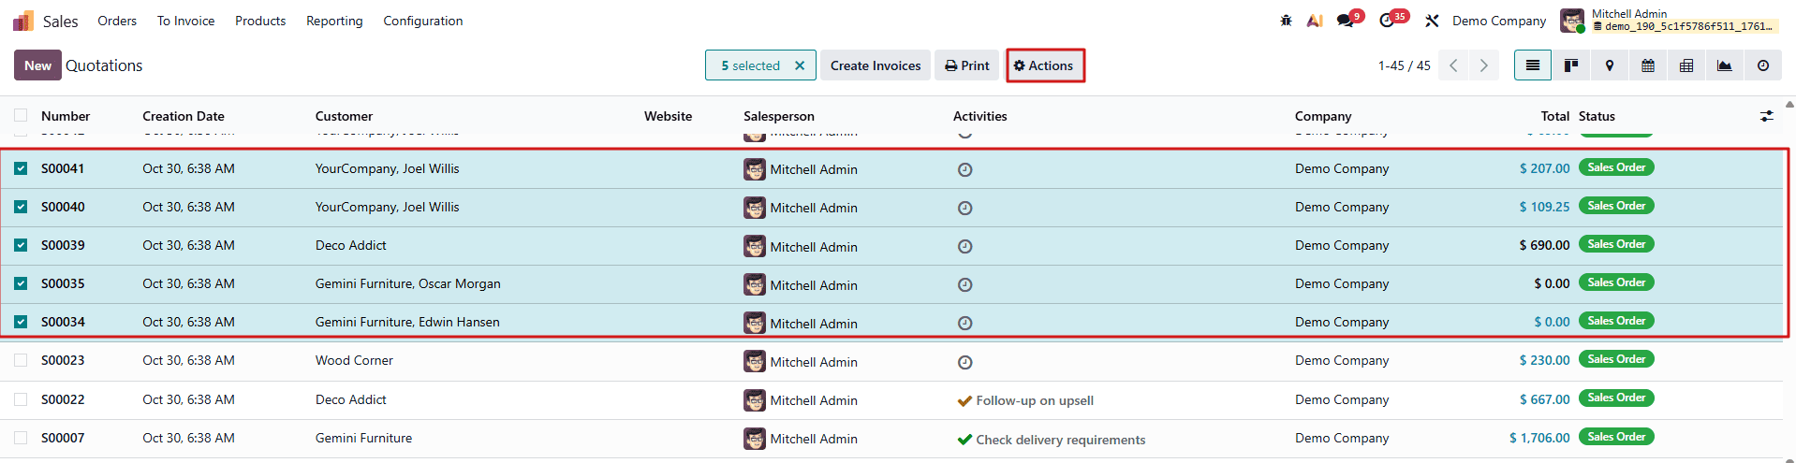The width and height of the screenshot is (1796, 463).
Task: Open the Actions dropdown
Action: (1045, 65)
